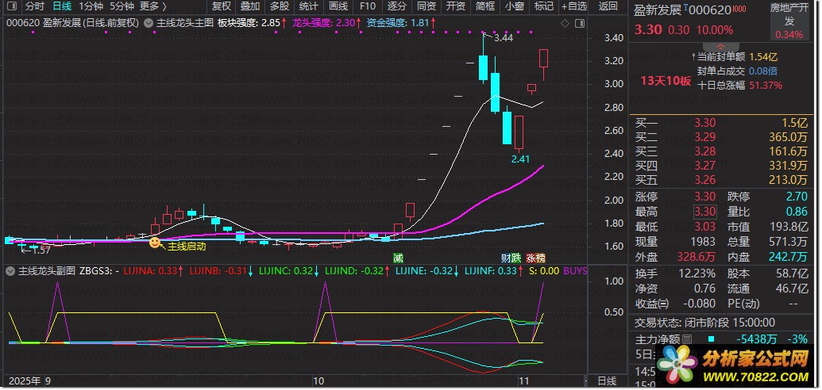This screenshot has height=390, width=822.
Task: Click the 涨停 price value 3.30
Action: pos(705,197)
